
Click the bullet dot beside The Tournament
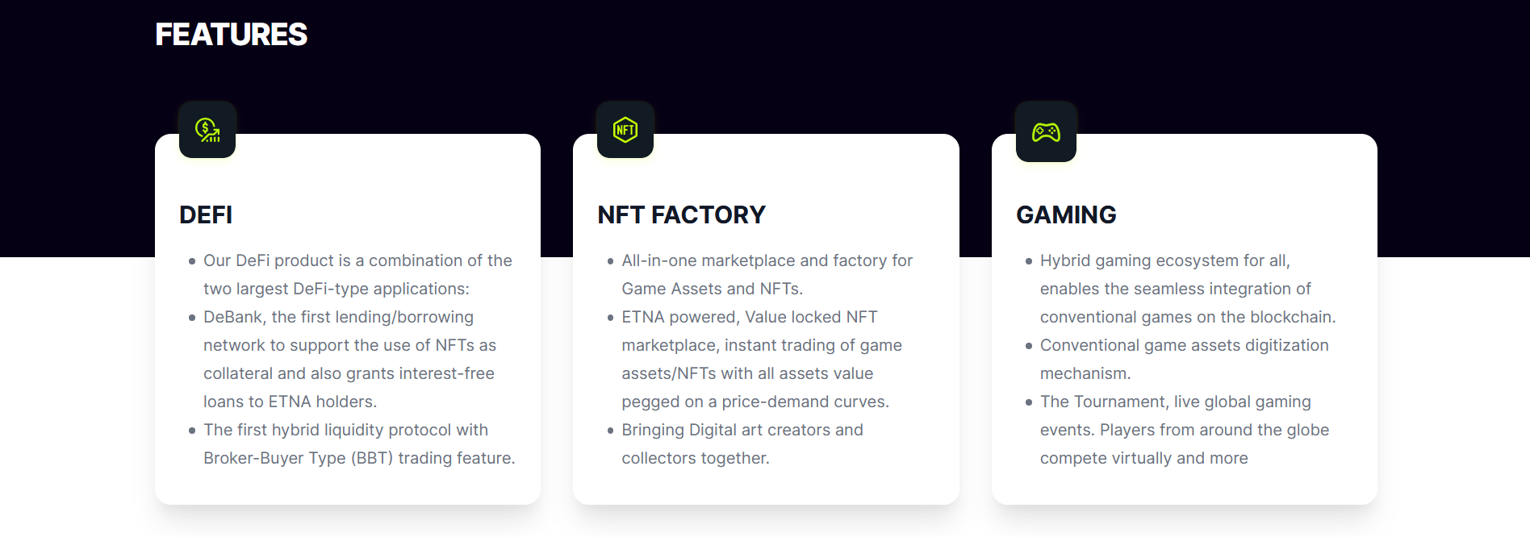point(1029,402)
